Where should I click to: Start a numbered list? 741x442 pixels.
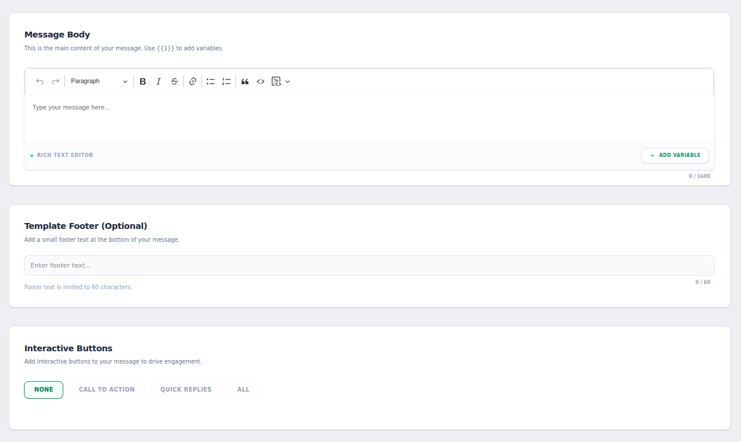point(226,81)
